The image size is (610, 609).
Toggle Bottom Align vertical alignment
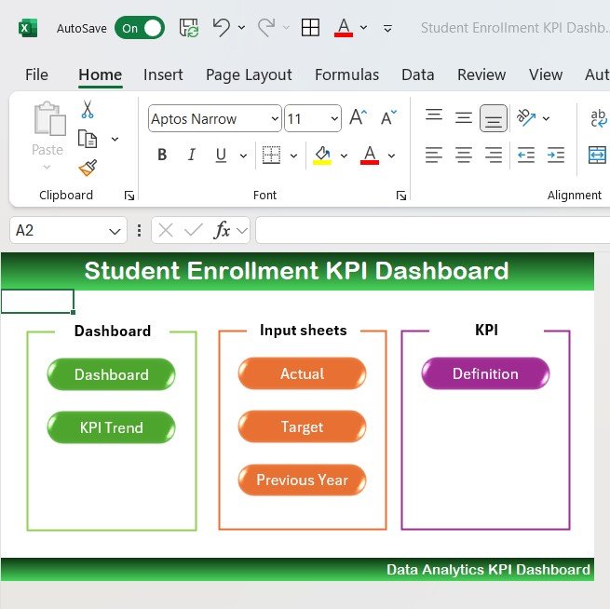tap(494, 118)
